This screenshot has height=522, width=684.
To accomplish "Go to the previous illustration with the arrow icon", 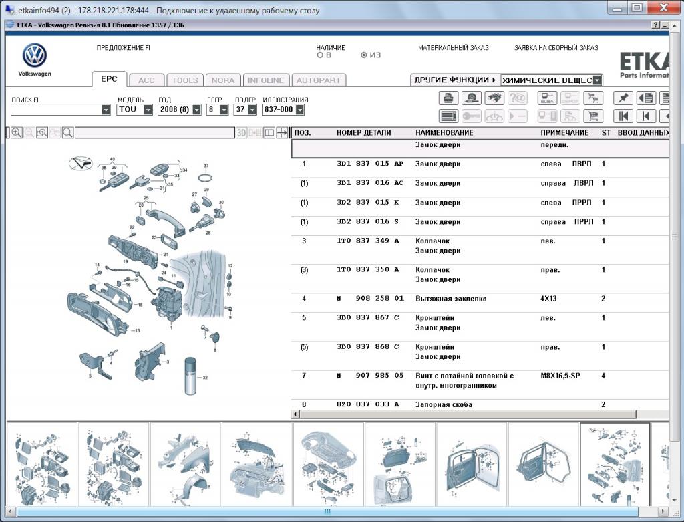I will [646, 116].
